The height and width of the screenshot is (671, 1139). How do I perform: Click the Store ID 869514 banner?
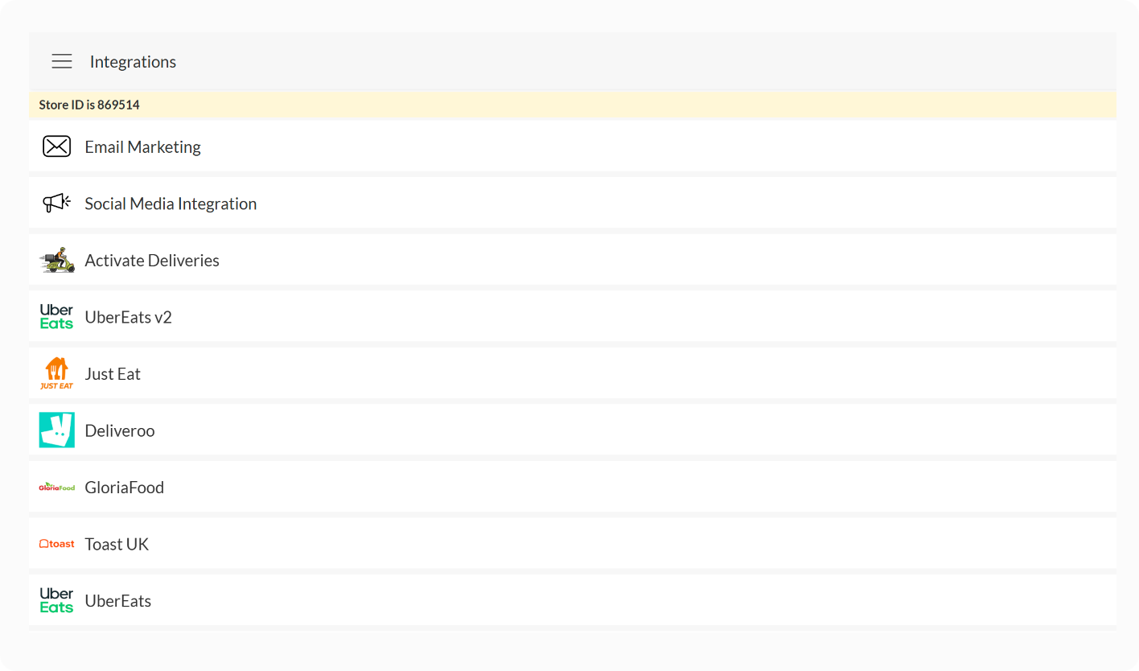[x=89, y=105]
